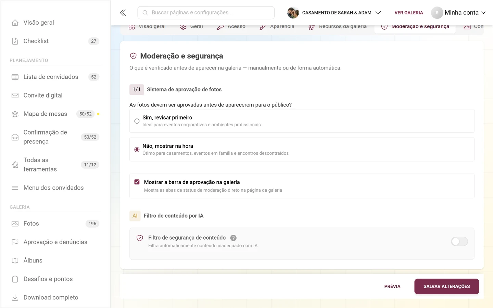
Task: Open the Ver Galeria link
Action: coord(409,13)
